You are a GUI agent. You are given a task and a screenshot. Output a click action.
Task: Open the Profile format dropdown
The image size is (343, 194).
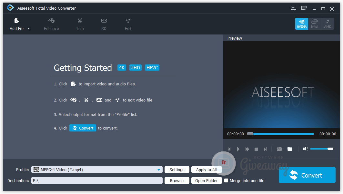coord(159,170)
